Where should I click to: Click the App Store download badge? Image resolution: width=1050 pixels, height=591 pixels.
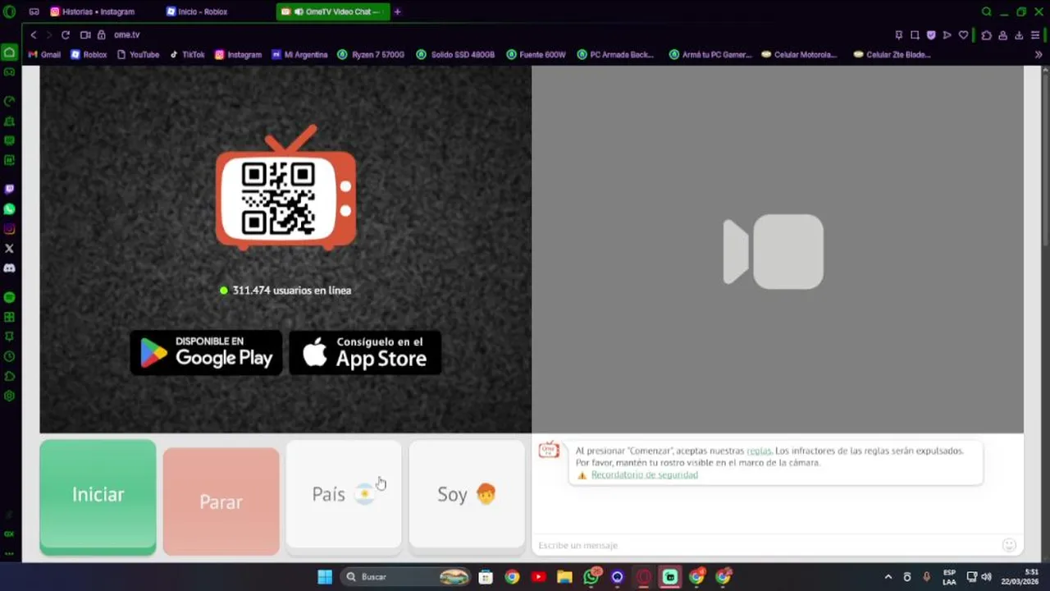(x=365, y=353)
